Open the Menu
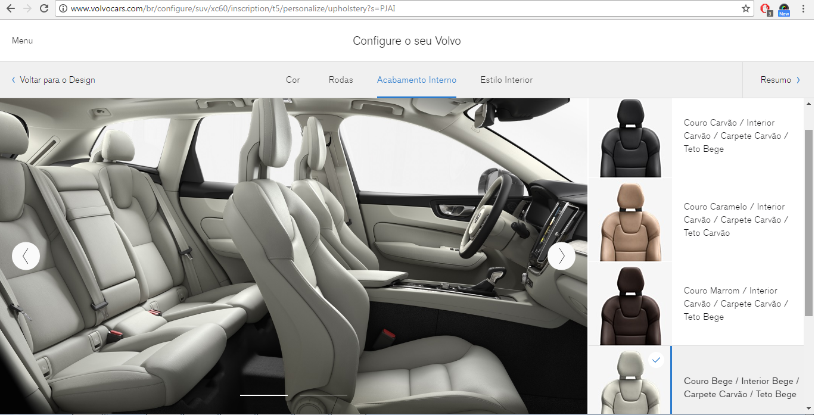Image resolution: width=815 pixels, height=415 pixels. pos(22,40)
